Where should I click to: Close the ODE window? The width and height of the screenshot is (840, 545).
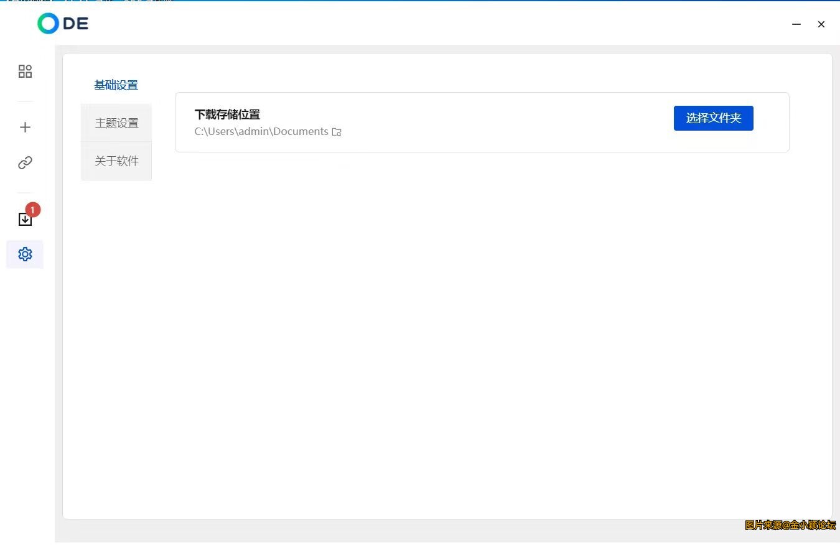[821, 24]
